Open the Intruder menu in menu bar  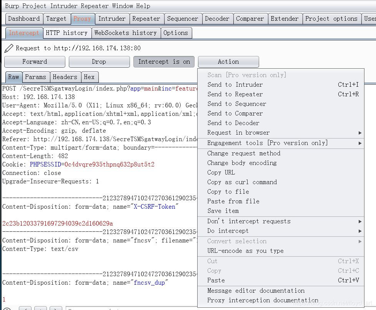click(x=64, y=6)
